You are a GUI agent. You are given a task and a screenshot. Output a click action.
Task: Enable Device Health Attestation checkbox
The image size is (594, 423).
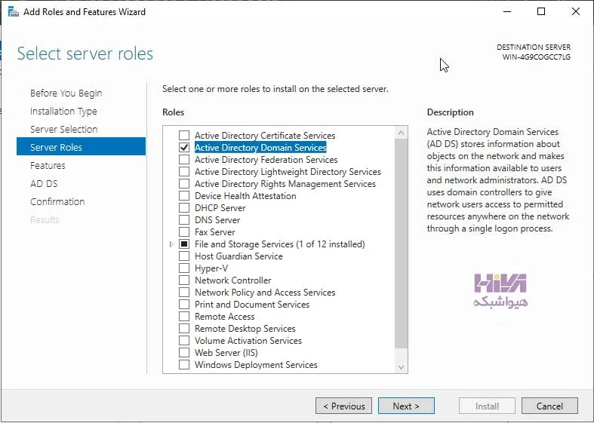(x=184, y=196)
